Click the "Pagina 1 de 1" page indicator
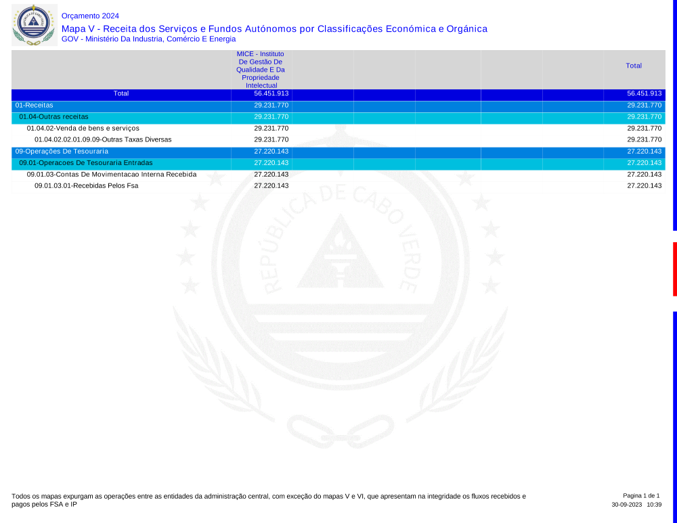The width and height of the screenshot is (677, 523). coord(640,496)
